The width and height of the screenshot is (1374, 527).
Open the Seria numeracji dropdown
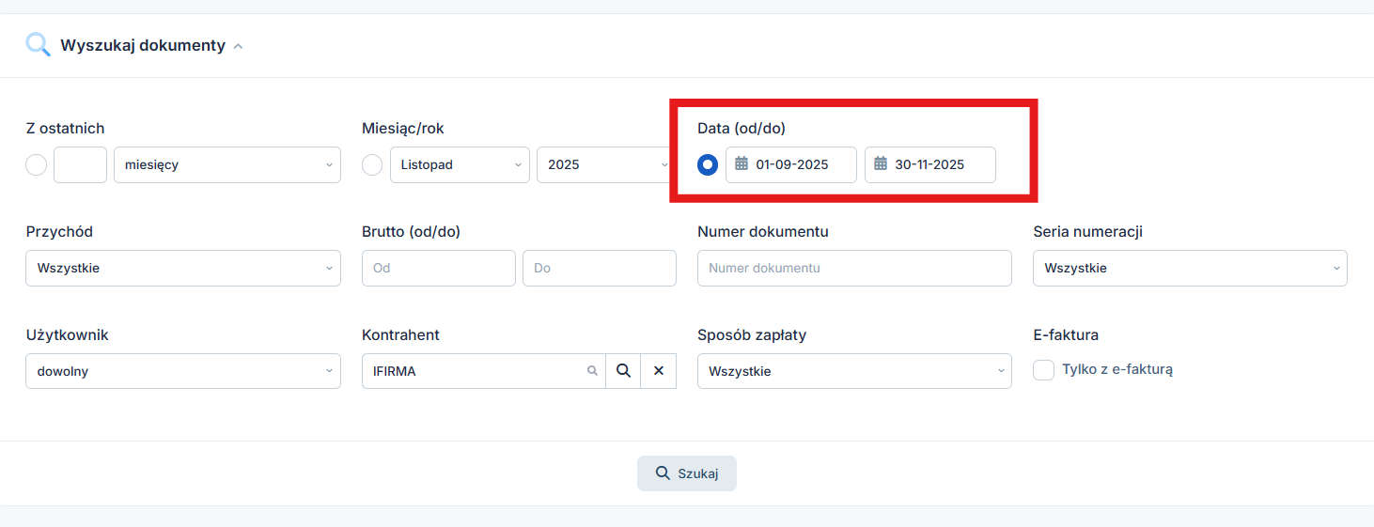pyautogui.click(x=1190, y=268)
